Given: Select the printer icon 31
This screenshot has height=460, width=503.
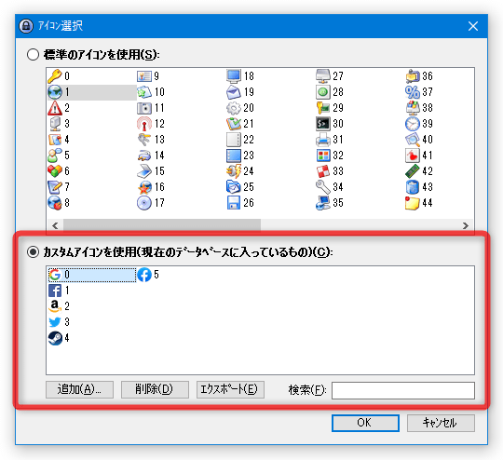Looking at the screenshot, I should point(322,140).
